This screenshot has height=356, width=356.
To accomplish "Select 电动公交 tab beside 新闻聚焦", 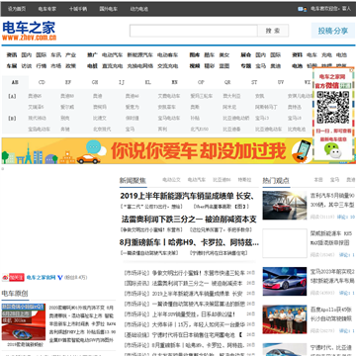I will tap(171, 180).
